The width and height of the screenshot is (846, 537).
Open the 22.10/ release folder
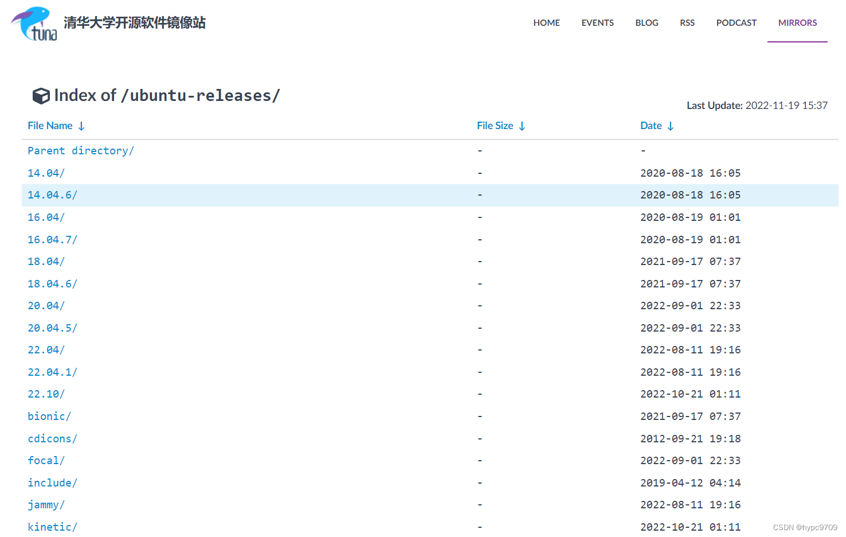pos(46,394)
